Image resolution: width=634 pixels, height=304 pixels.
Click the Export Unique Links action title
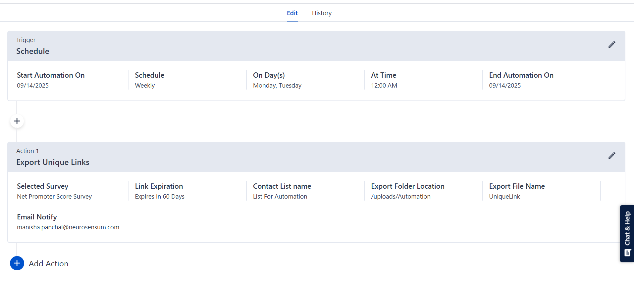53,162
